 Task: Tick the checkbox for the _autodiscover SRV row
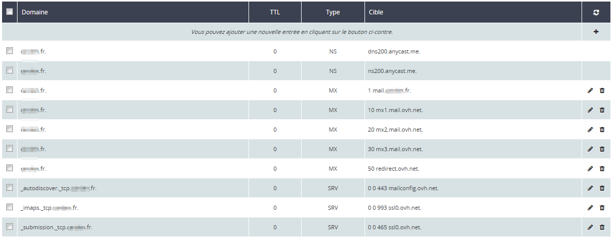click(x=9, y=188)
